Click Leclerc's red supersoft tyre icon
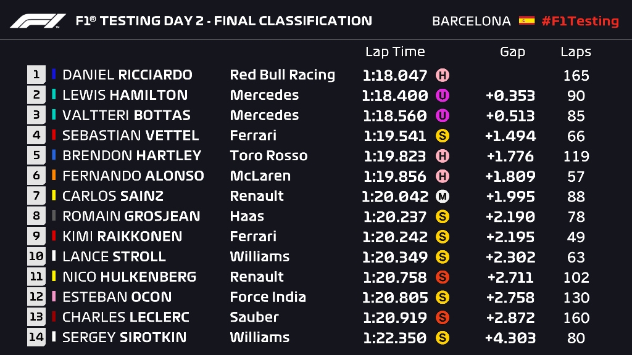Screen dimensions: 632x355 (443, 317)
